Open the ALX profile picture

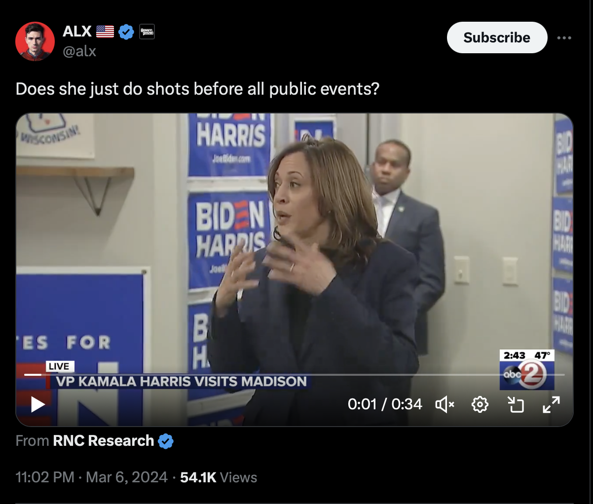[x=35, y=41]
